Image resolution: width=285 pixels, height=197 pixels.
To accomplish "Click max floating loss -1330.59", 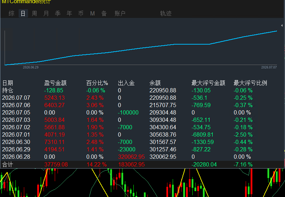I will pos(203,142).
